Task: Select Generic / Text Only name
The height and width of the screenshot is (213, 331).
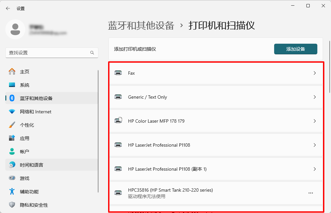Action: coord(147,97)
